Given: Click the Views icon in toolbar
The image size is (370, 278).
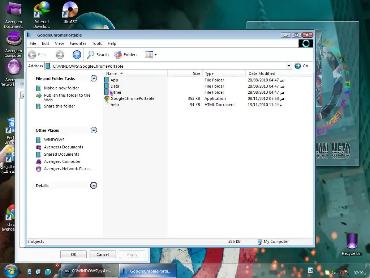Looking at the screenshot, I should tap(149, 55).
